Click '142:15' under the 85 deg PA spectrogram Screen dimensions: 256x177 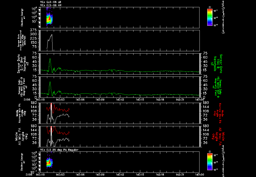140,174
